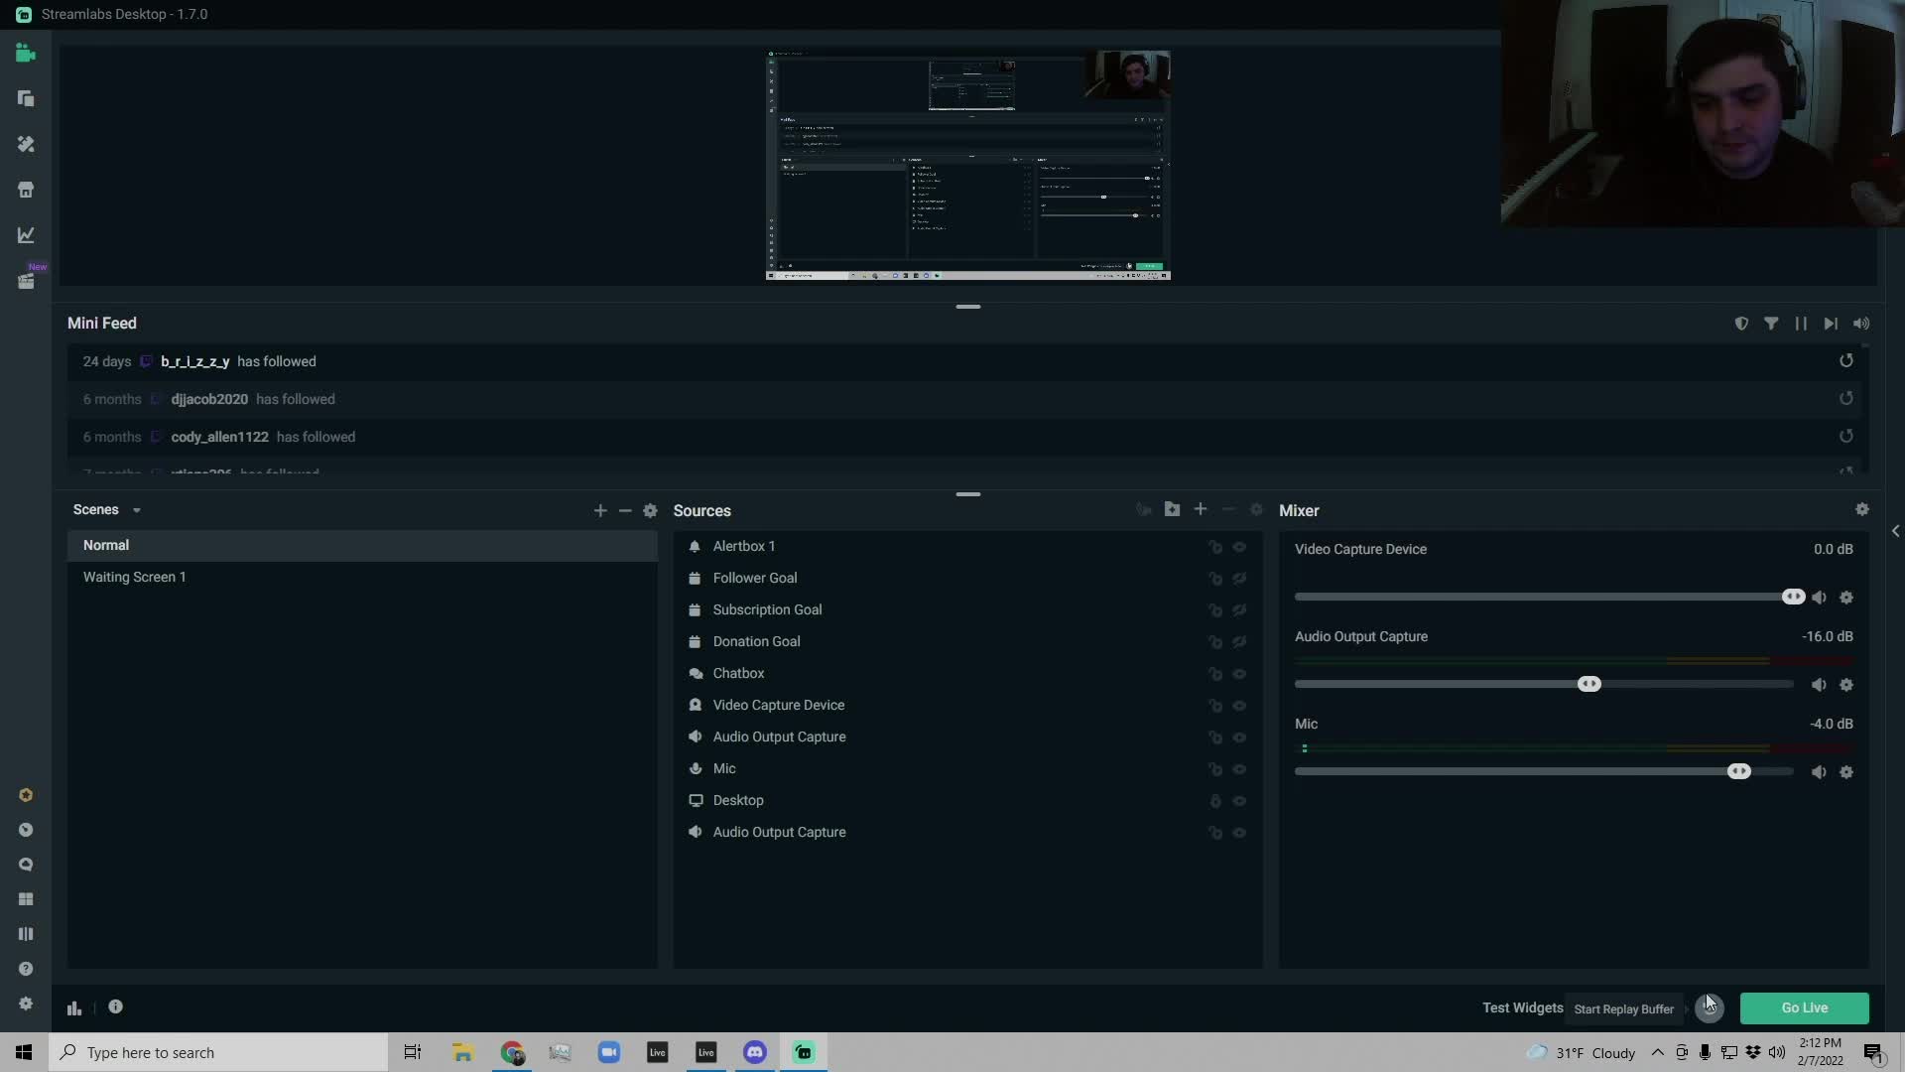Screen dimensions: 1905x1072
Task: Replay the b_r_i_z_z_y follow alert
Action: 1846,361
